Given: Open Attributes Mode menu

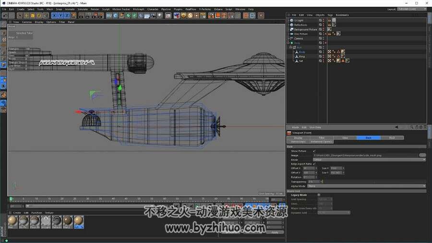Looking at the screenshot, I should pos(295,127).
